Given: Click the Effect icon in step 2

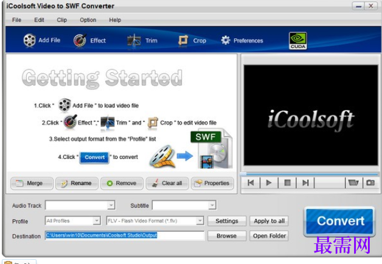Looking at the screenshot, I should [70, 122].
